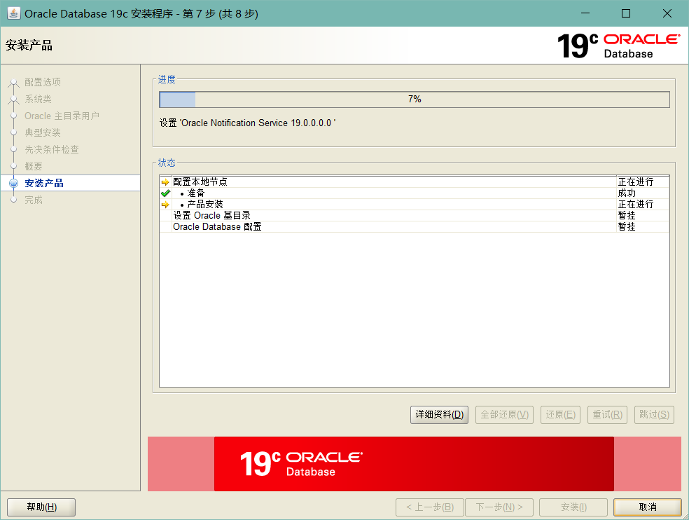Click the red Oracle 19c Database banner
This screenshot has width=689, height=520.
pyautogui.click(x=414, y=464)
